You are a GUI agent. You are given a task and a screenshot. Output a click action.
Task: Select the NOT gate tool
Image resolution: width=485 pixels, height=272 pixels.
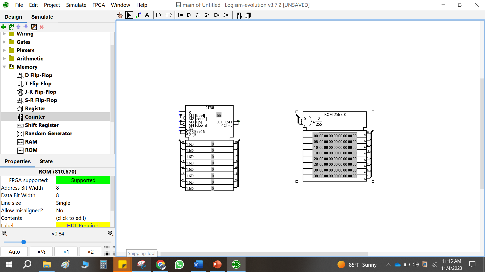click(x=181, y=15)
